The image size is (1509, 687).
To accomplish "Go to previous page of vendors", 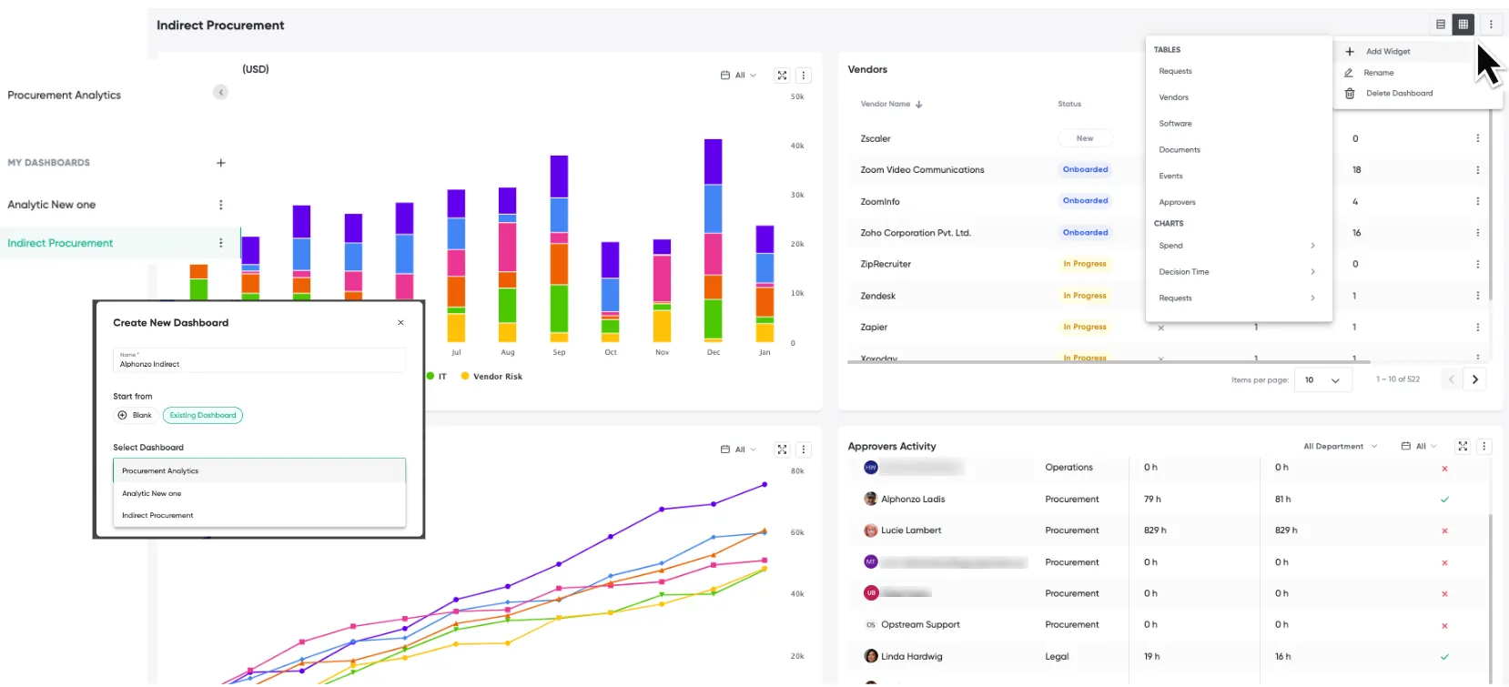I will (1452, 379).
